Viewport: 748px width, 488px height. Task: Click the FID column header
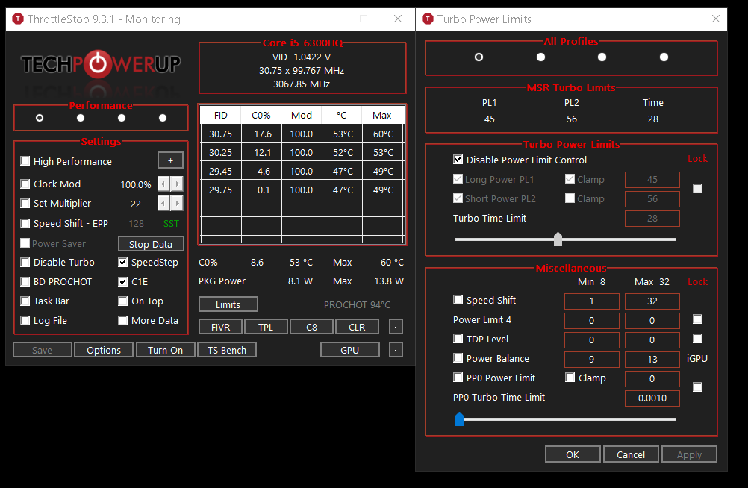tap(221, 115)
